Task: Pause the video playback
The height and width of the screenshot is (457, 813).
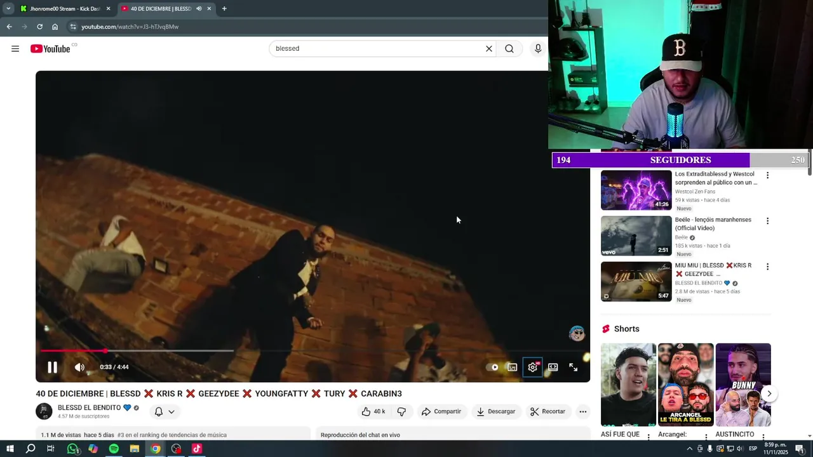Action: 52,367
